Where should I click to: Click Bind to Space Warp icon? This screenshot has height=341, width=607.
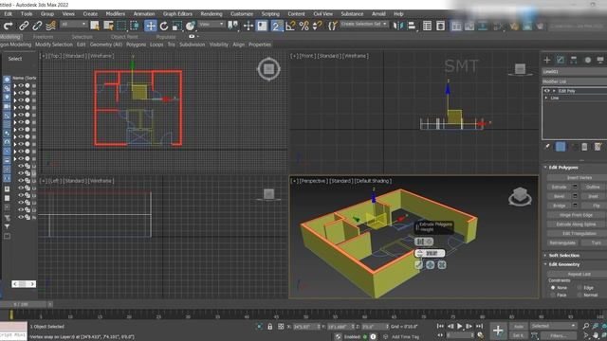[50, 26]
